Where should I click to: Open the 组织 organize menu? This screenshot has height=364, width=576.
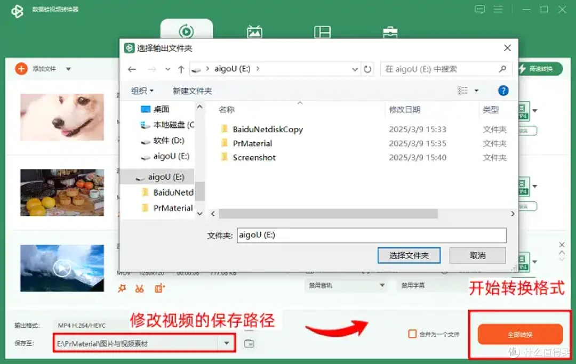point(142,91)
